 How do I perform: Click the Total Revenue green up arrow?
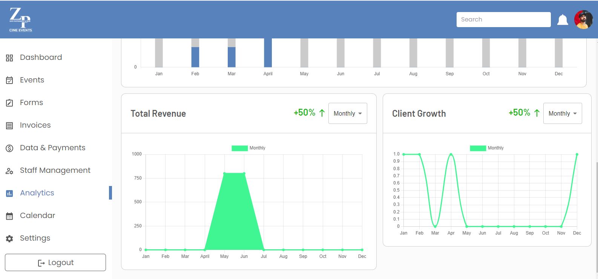pyautogui.click(x=322, y=113)
